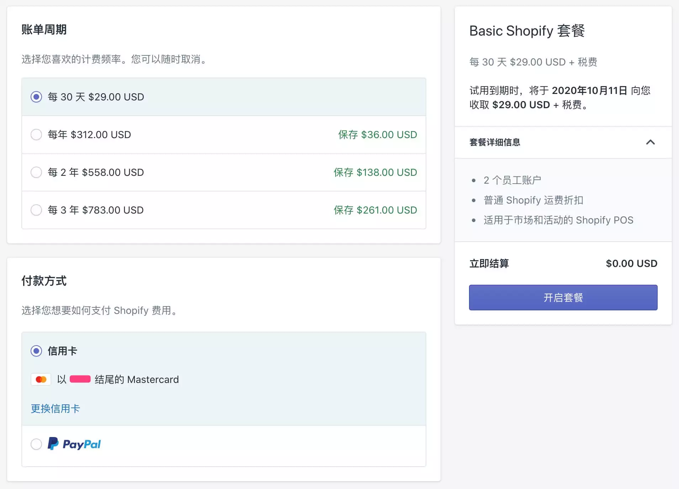Select the 每年 $312.00 USD billing option

click(x=36, y=135)
